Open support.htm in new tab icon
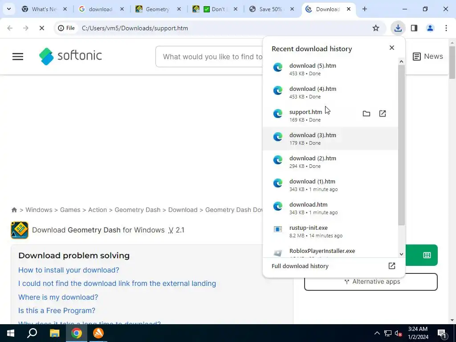 [383, 114]
